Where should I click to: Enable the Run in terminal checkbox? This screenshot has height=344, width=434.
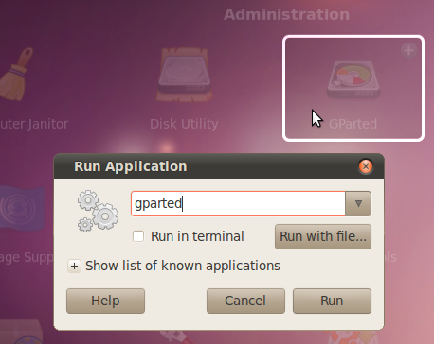click(x=138, y=236)
